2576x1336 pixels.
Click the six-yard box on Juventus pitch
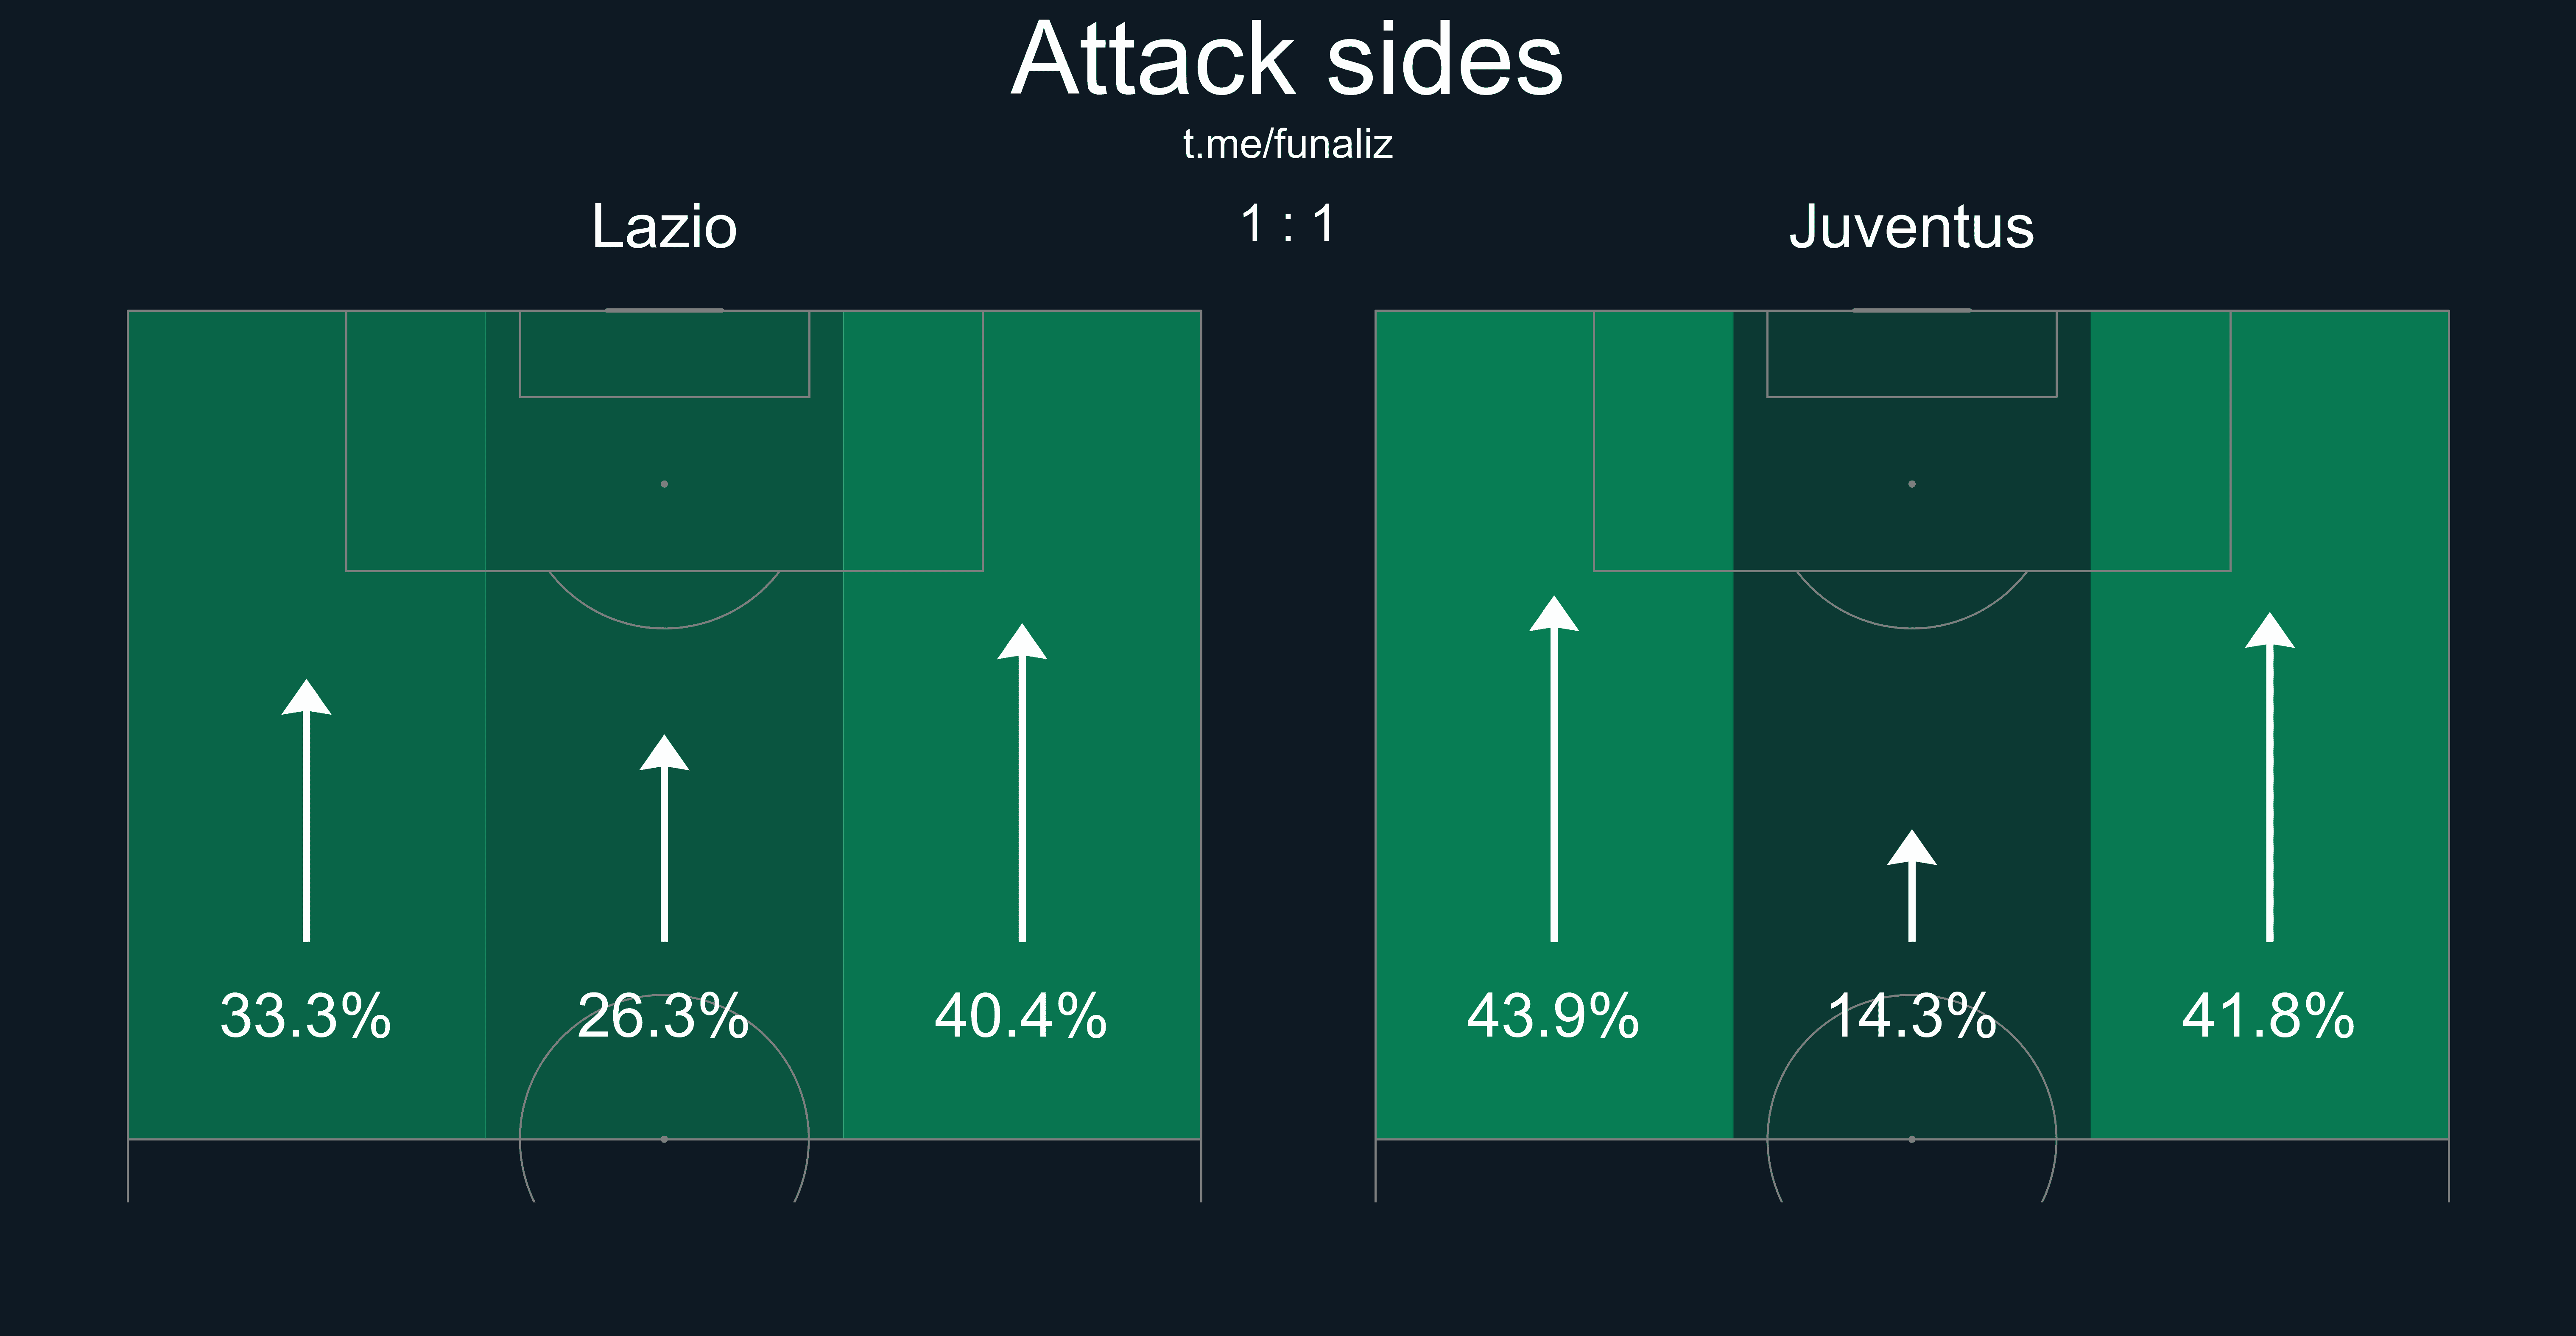pyautogui.click(x=1912, y=354)
